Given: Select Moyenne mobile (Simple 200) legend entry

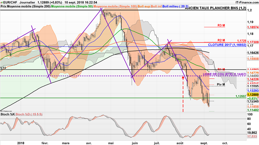Looking at the screenshot, I should tap(29, 6).
